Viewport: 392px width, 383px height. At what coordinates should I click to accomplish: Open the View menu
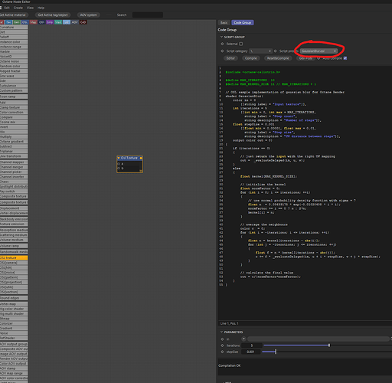tap(30, 8)
